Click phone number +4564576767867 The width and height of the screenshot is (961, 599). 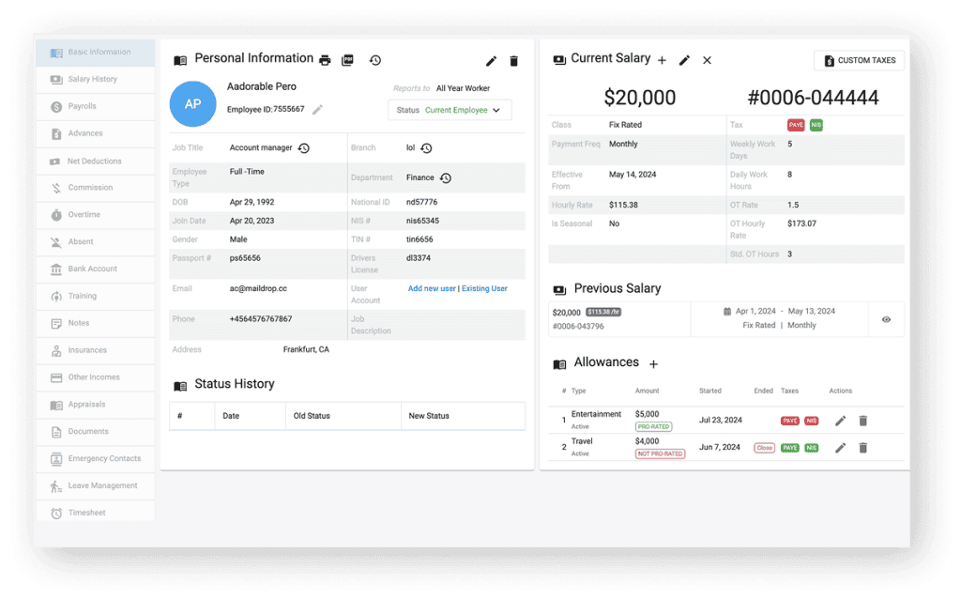pos(261,319)
